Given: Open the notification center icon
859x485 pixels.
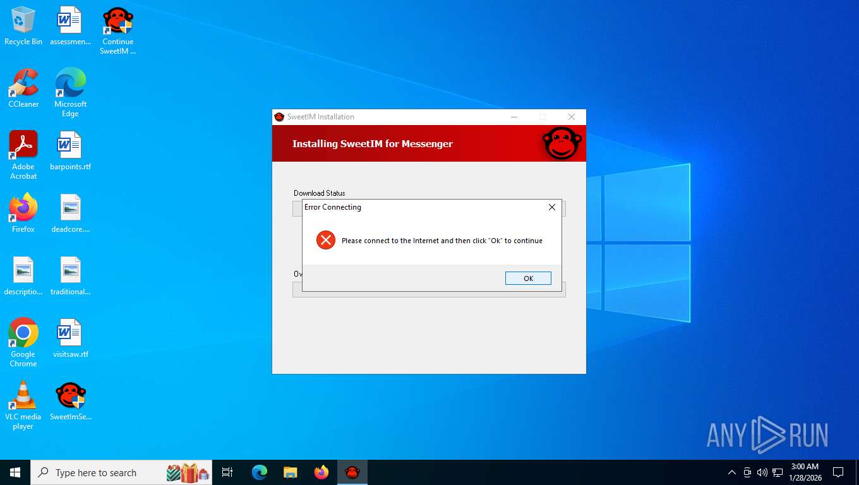Looking at the screenshot, I should [x=838, y=472].
